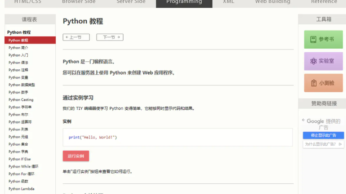The height and width of the screenshot is (194, 346).
Task: Click the 通过实例学习 section heading
Action: (78, 98)
